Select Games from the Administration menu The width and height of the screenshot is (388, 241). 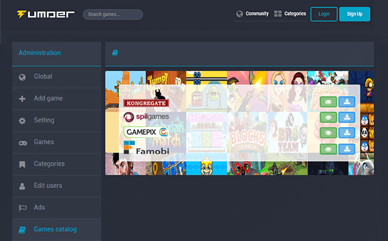57,142
